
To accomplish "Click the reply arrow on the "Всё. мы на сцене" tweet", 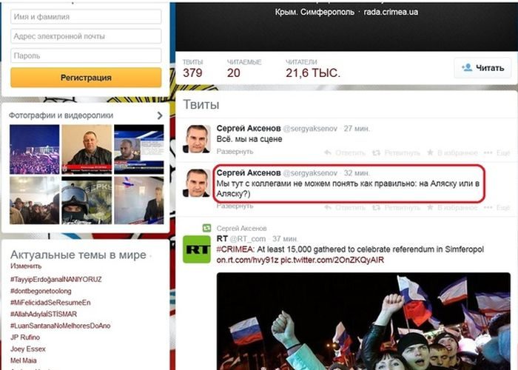I will 344,152.
